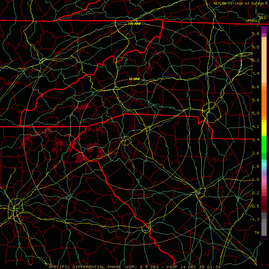The width and height of the screenshot is (269, 269).
Task: Click the purple top segment of the color bar
Action: 264,30
